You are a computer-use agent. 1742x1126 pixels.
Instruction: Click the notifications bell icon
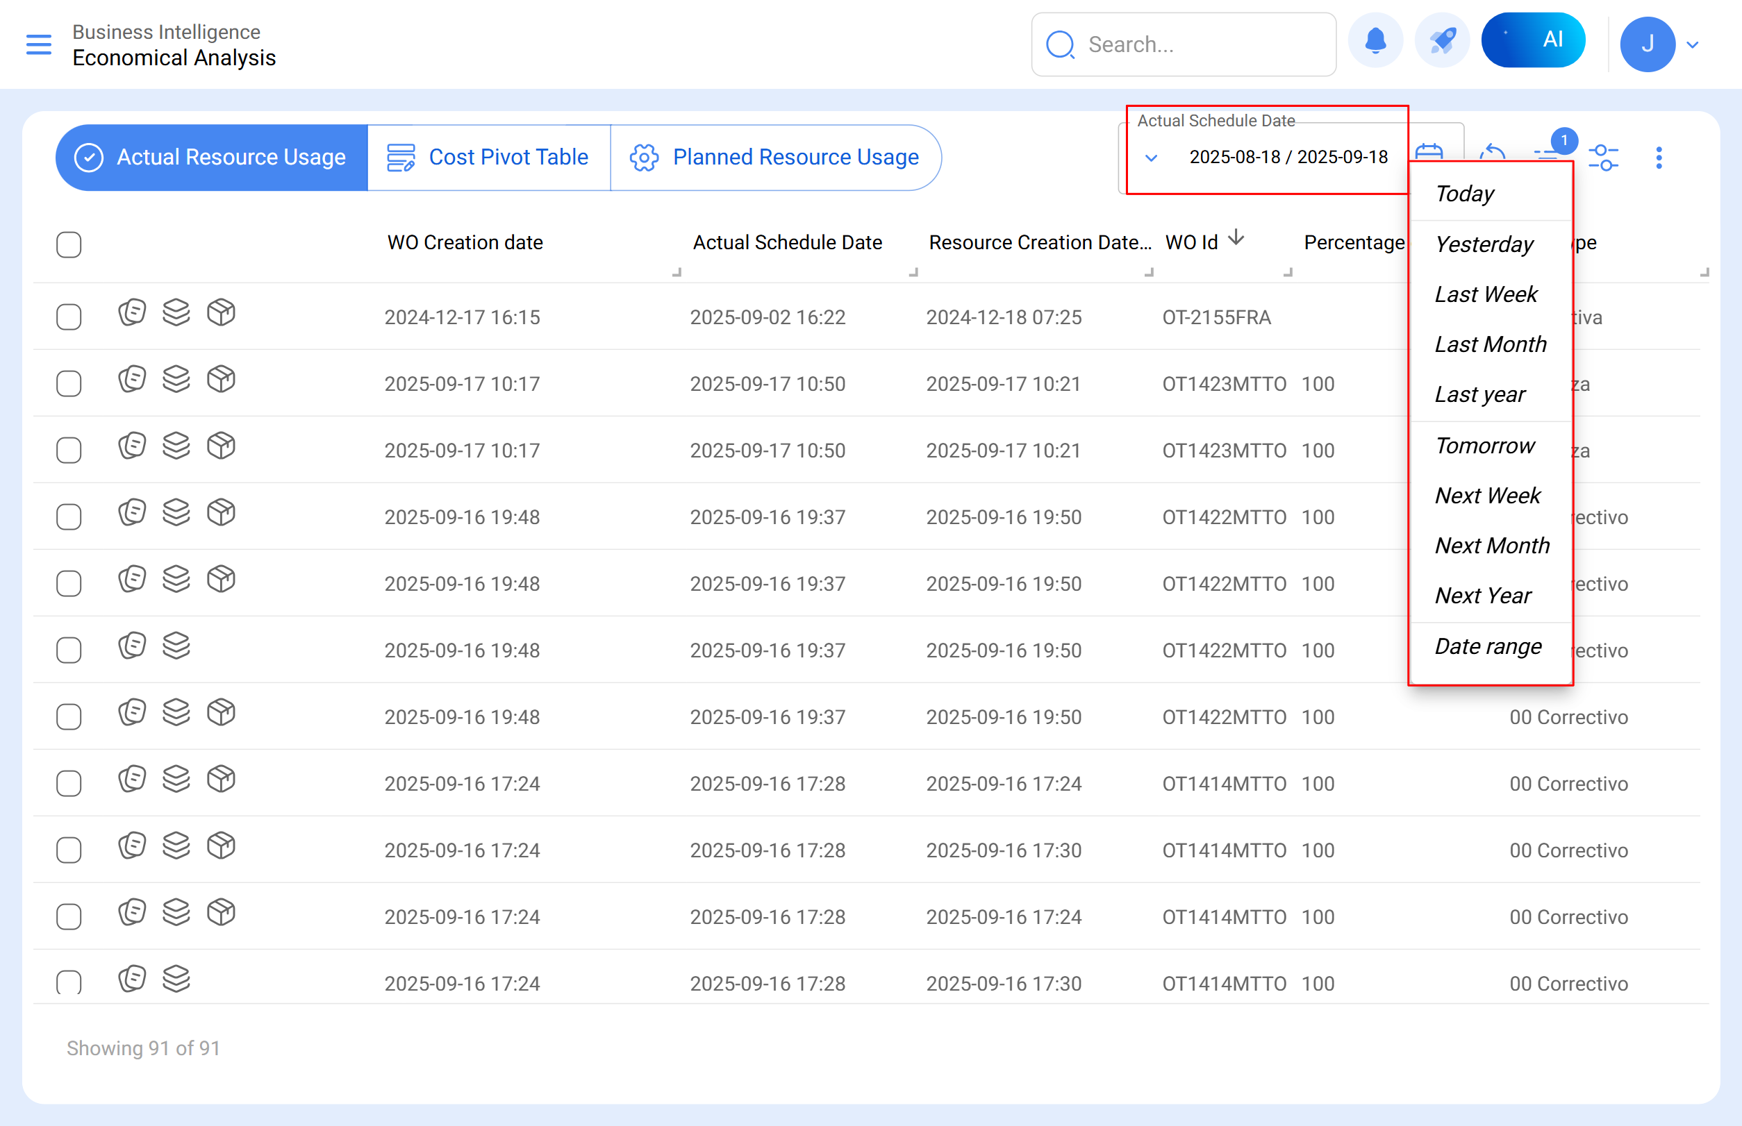click(x=1375, y=41)
